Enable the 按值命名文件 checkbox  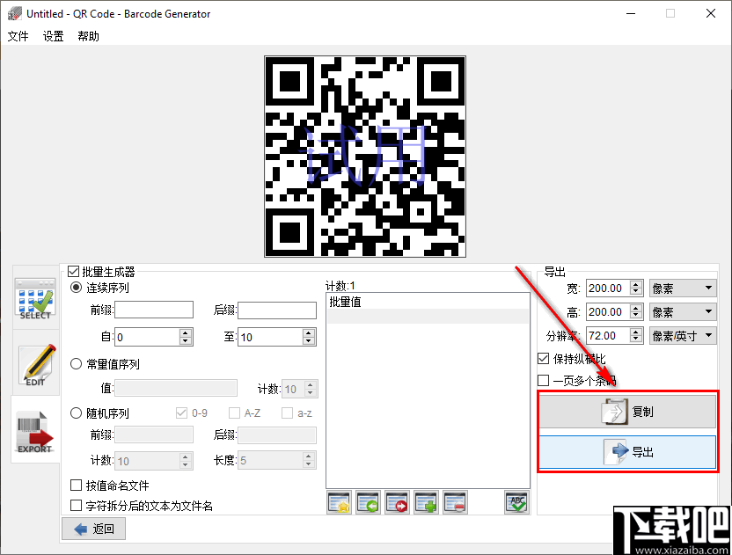[75, 485]
